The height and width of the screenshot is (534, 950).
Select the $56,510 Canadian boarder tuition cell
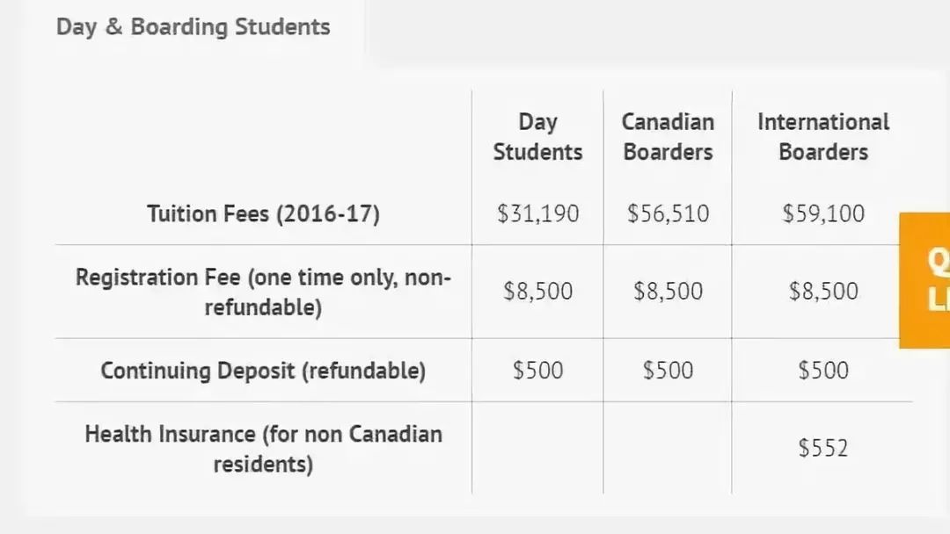pos(668,213)
